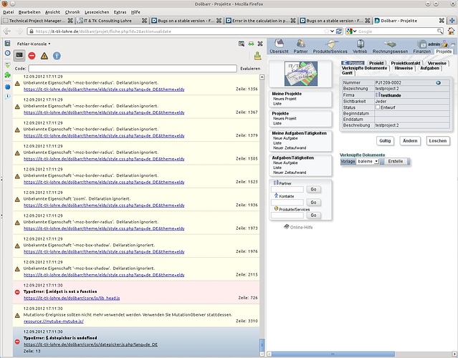Switch to the Hinweise tab
458x358 pixels.
click(x=404, y=68)
